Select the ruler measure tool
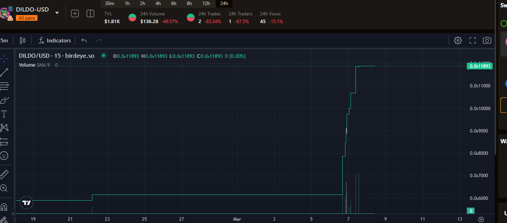Image resolution: width=507 pixels, height=223 pixels. tap(4, 174)
